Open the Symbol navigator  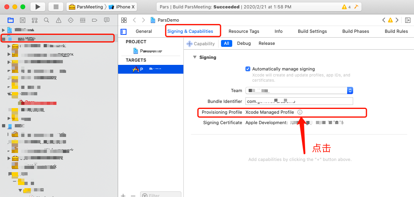[34, 20]
